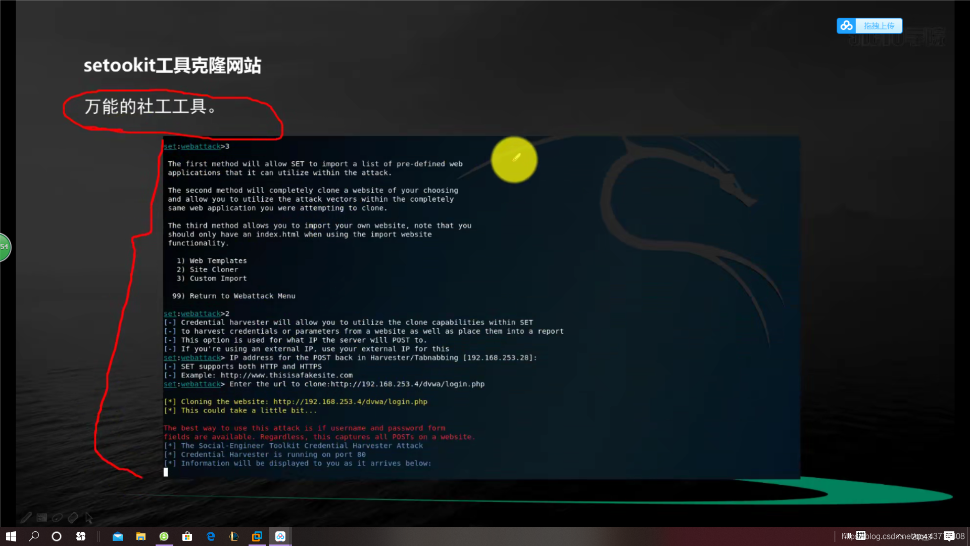This screenshot has width=970, height=546.
Task: Click the 拖拽上传 upload button
Action: coord(879,26)
